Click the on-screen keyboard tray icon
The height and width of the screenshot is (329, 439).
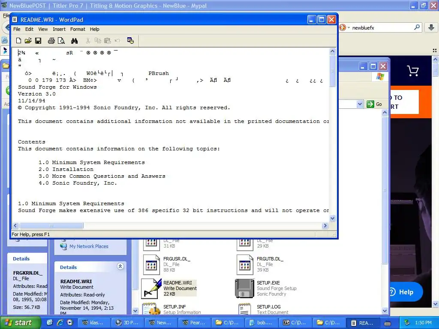click(x=388, y=323)
